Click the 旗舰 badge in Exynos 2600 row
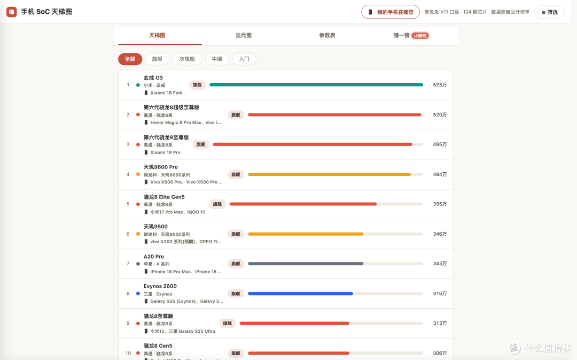The height and width of the screenshot is (360, 577). pos(236,293)
